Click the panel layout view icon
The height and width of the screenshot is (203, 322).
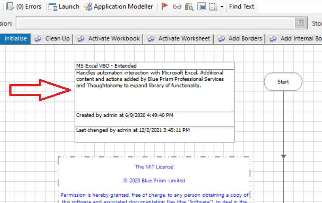[201, 6]
